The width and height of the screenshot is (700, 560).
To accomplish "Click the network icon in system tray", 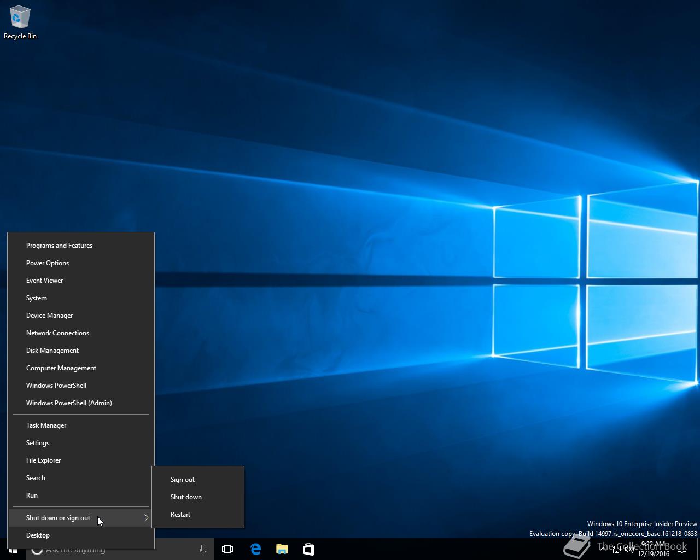I will (x=616, y=549).
